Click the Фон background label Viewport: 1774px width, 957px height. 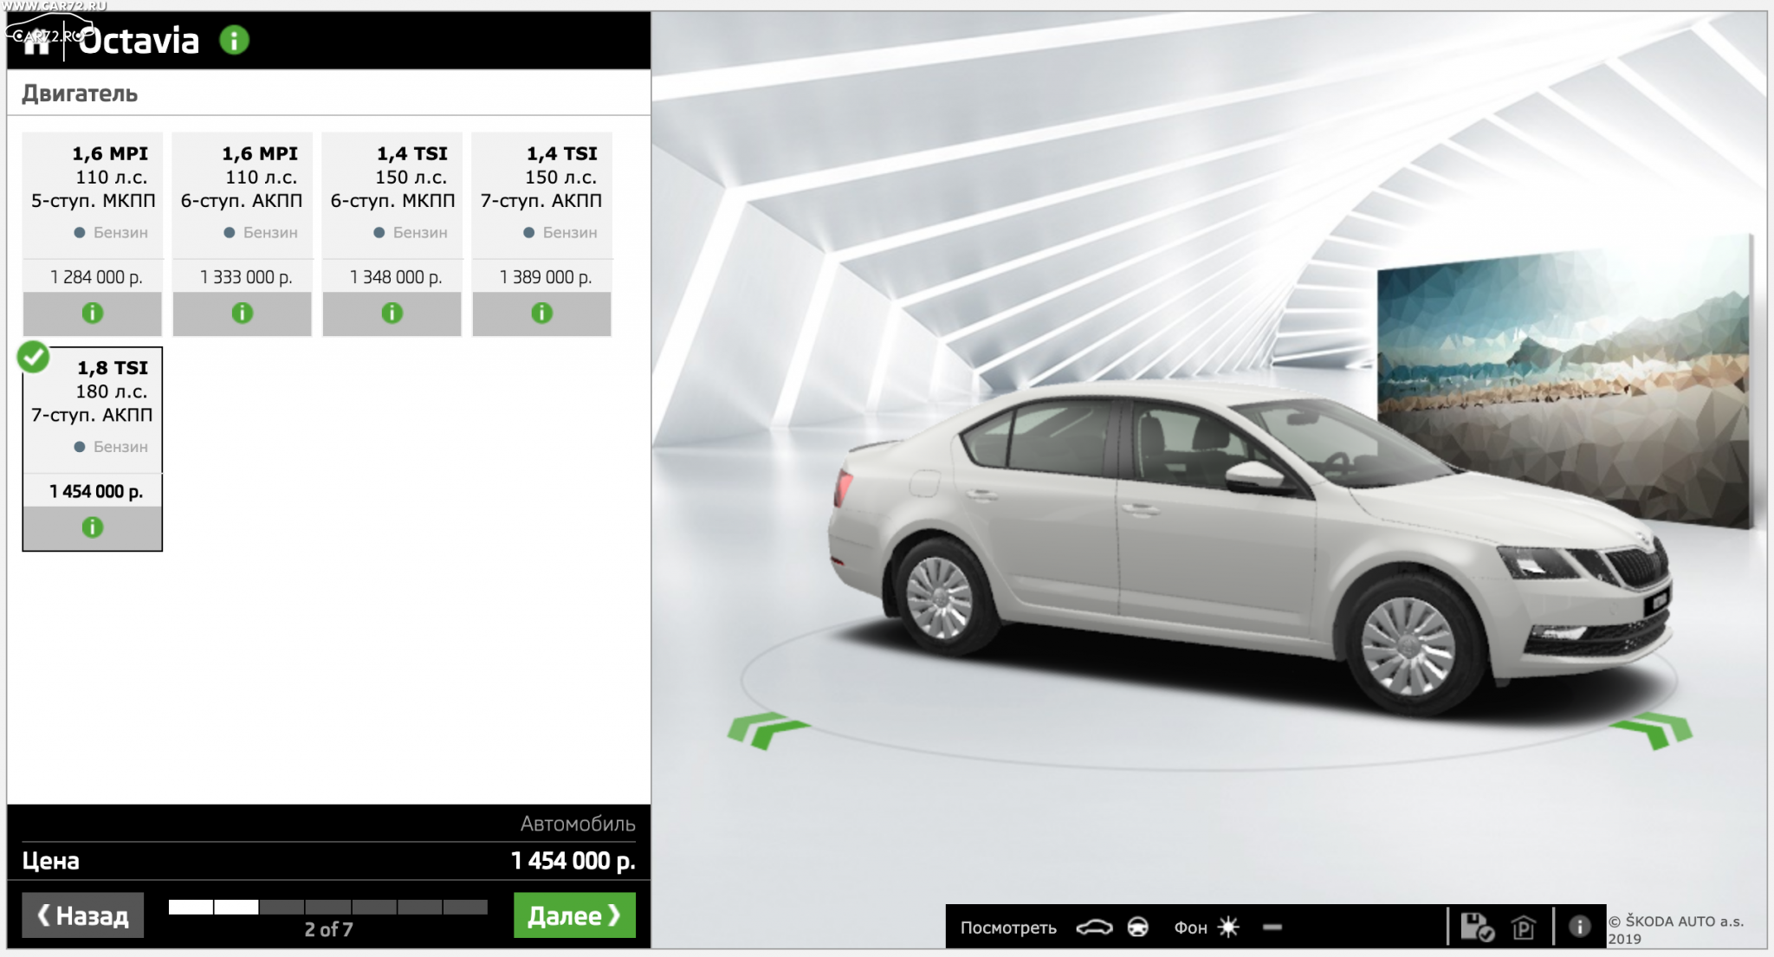coord(1190,928)
